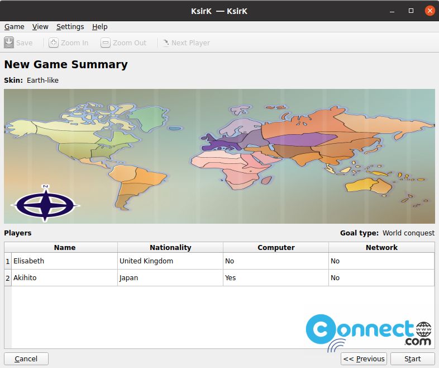The image size is (439, 368).
Task: Cancel the new game setup
Action: pyautogui.click(x=26, y=358)
